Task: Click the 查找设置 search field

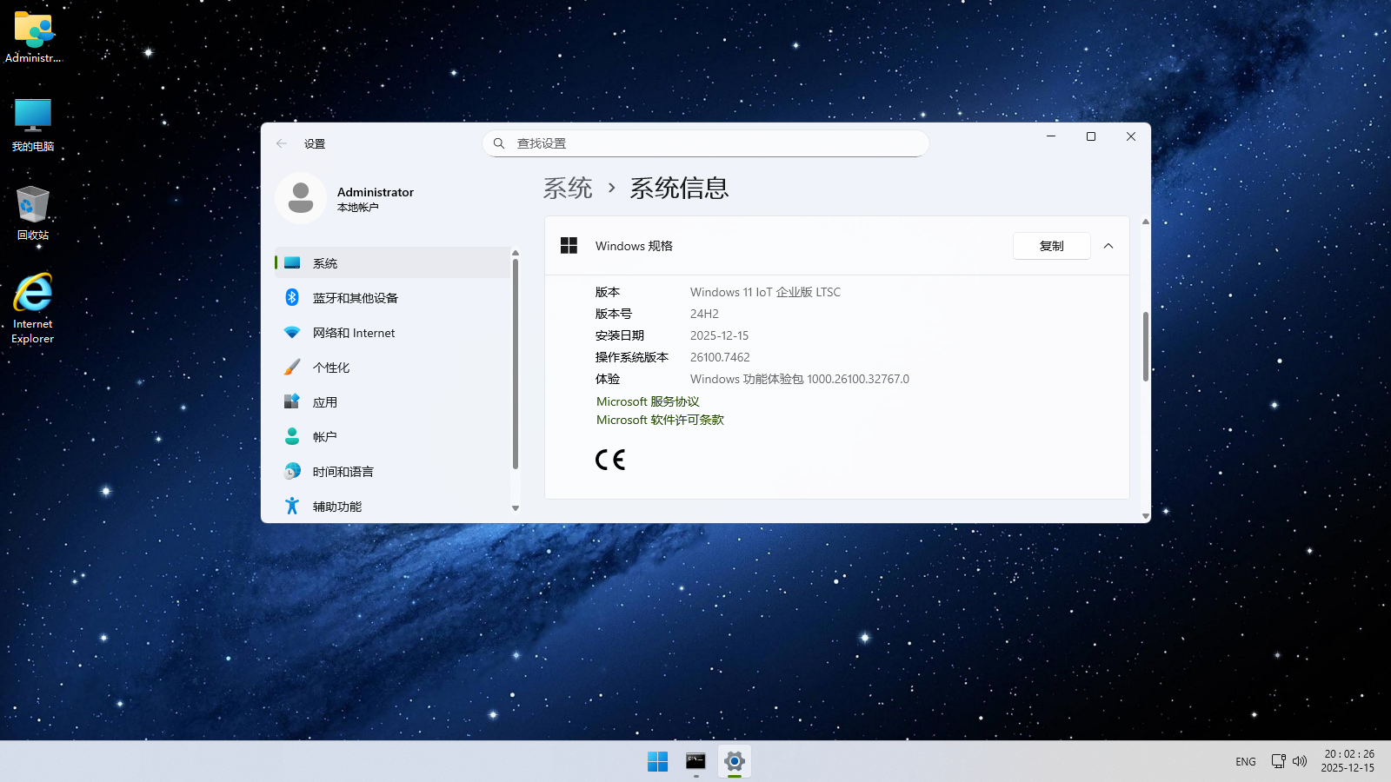Action: point(705,143)
